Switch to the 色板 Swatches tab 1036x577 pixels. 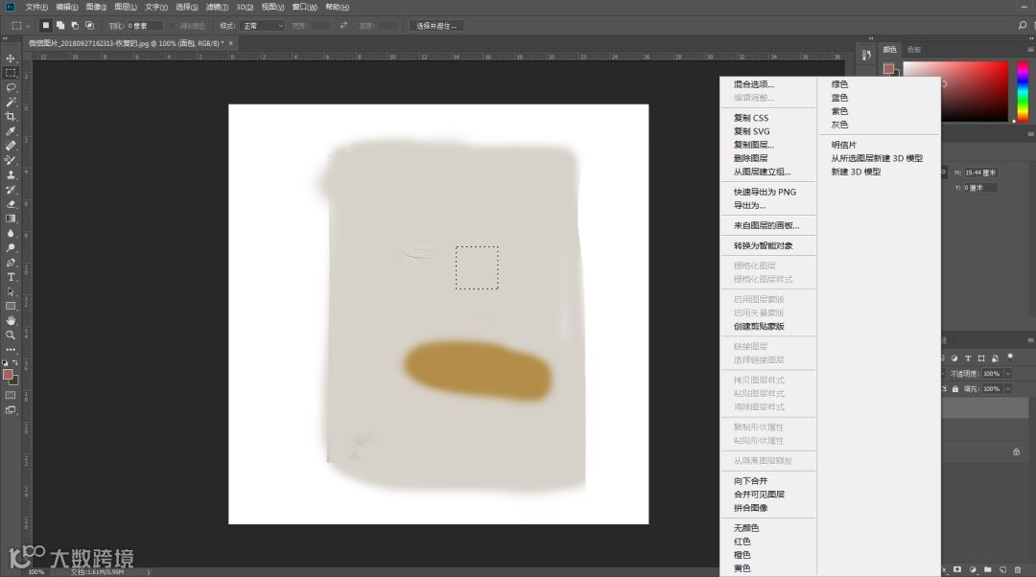pos(914,50)
